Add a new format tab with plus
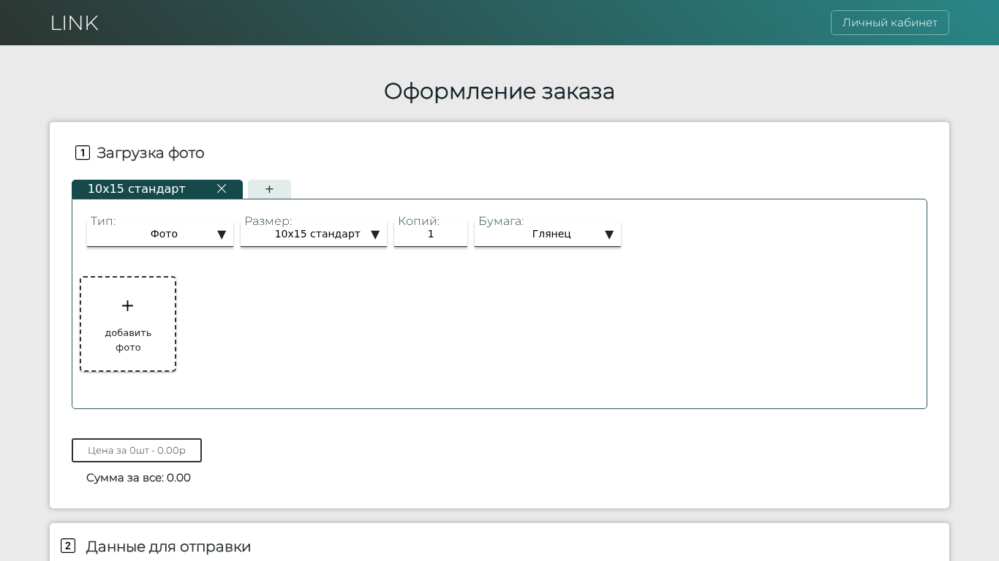This screenshot has height=561, width=999. pyautogui.click(x=269, y=189)
